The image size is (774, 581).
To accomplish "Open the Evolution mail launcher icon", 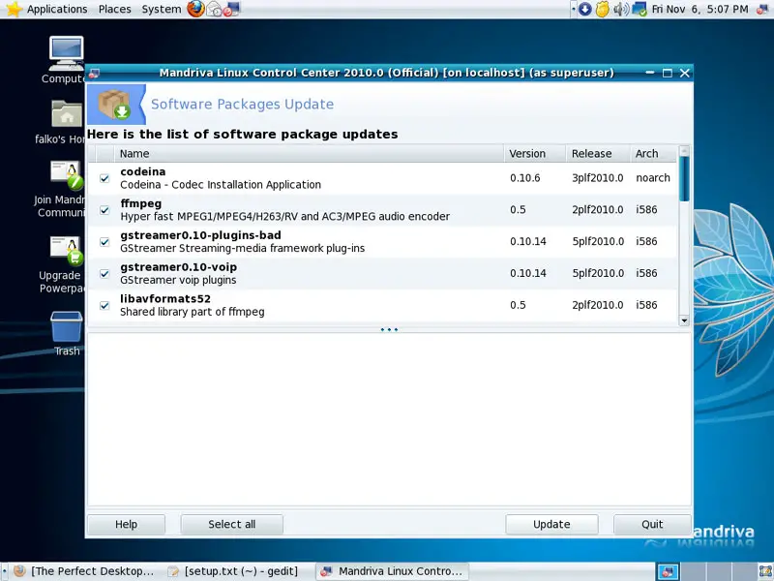I will coord(214,9).
